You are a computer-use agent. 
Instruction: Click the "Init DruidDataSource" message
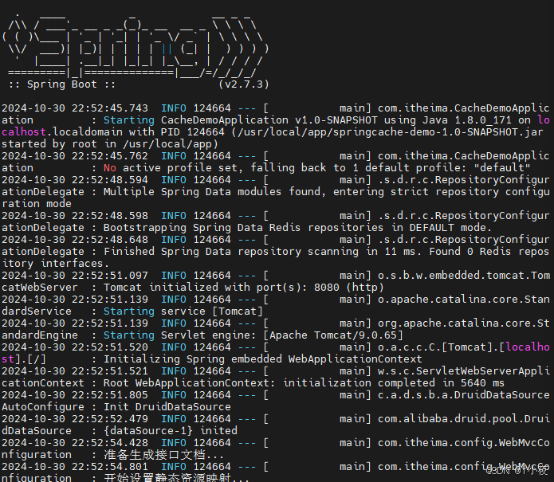coord(167,407)
